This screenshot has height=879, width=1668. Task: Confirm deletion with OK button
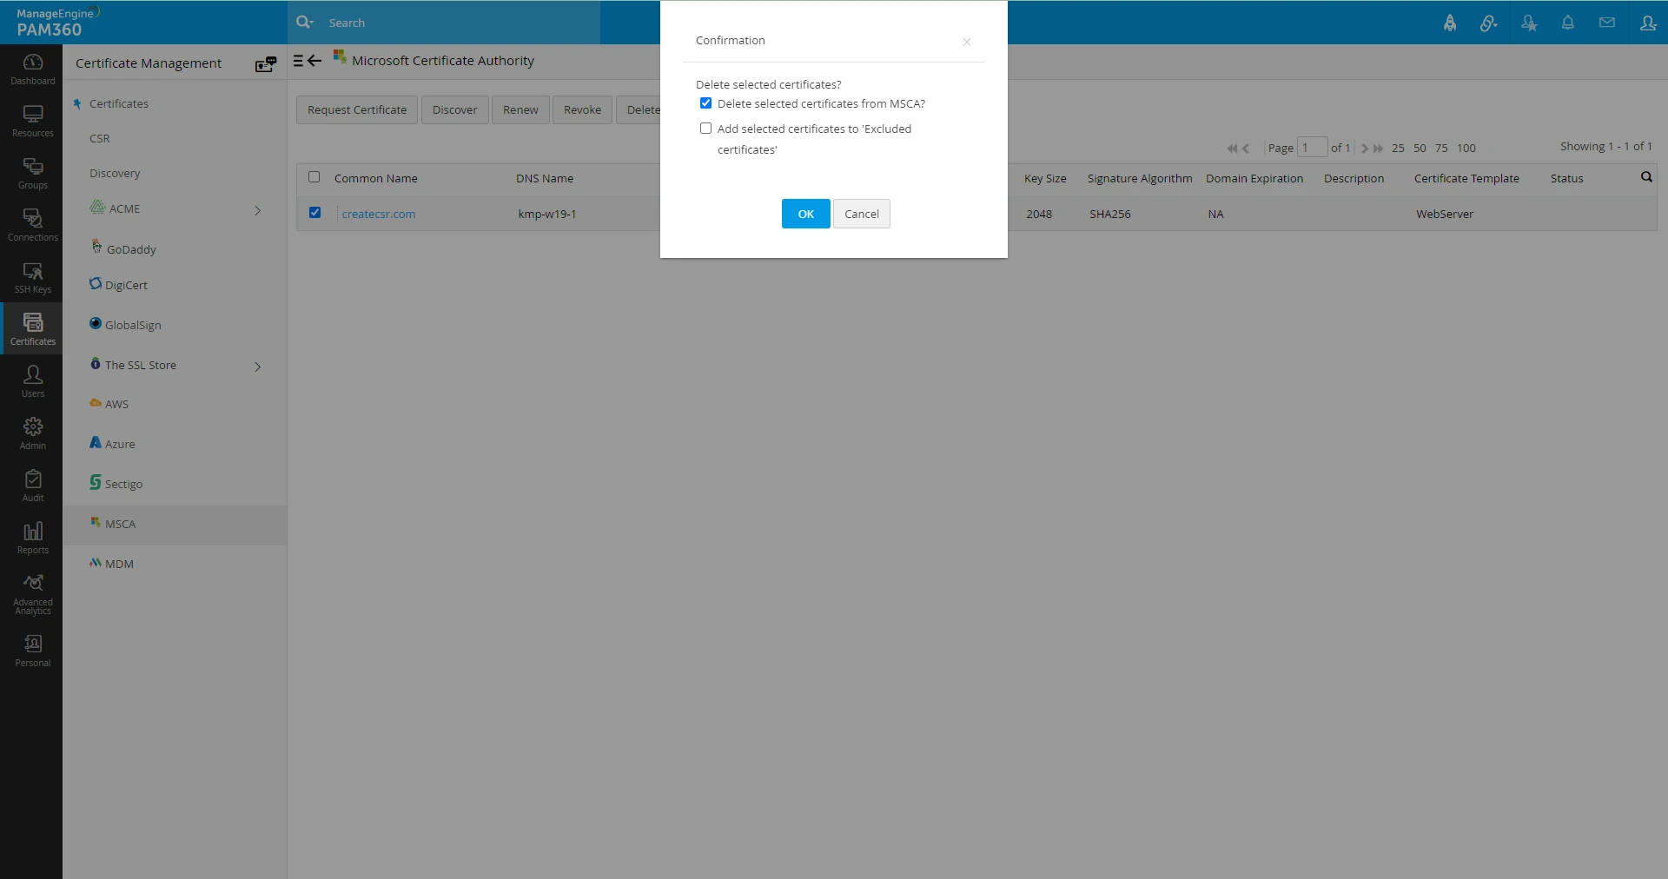(x=805, y=214)
